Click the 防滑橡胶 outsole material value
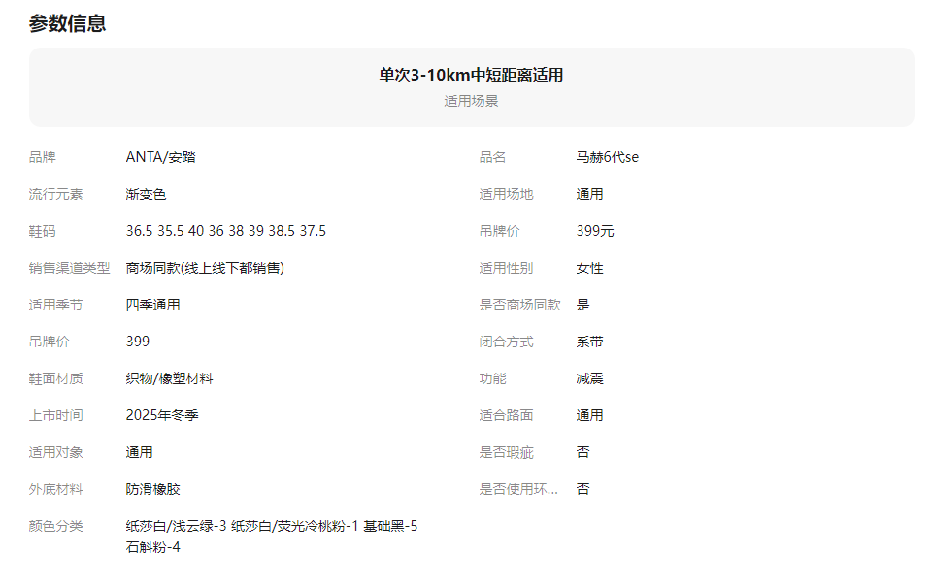The height and width of the screenshot is (587, 932). pos(152,489)
